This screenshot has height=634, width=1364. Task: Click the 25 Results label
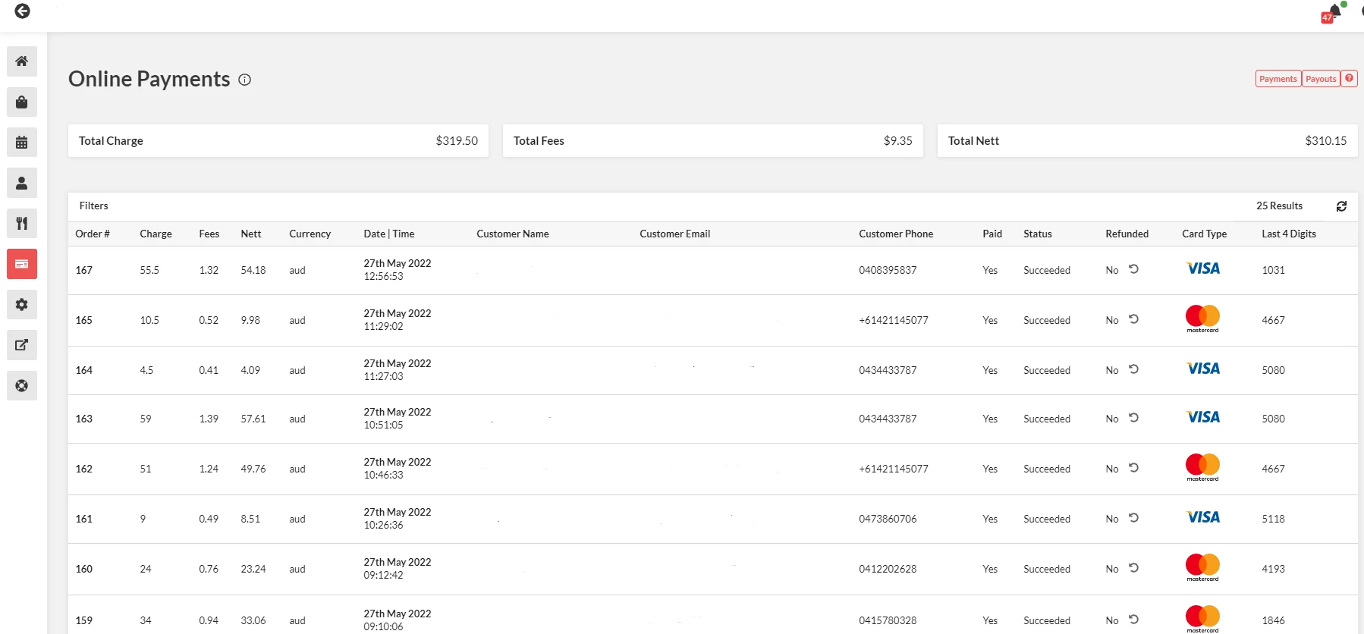pyautogui.click(x=1279, y=206)
